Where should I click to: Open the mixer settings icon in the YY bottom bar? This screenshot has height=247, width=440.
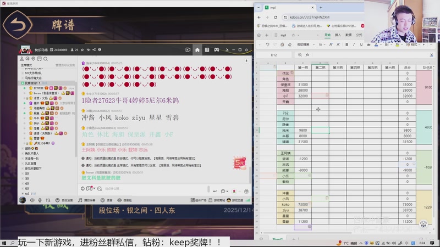(x=48, y=200)
